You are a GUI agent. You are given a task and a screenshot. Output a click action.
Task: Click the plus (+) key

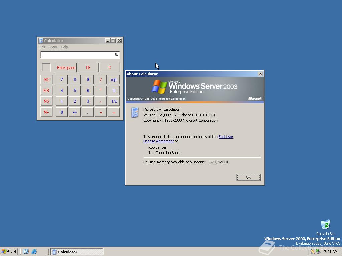101,112
